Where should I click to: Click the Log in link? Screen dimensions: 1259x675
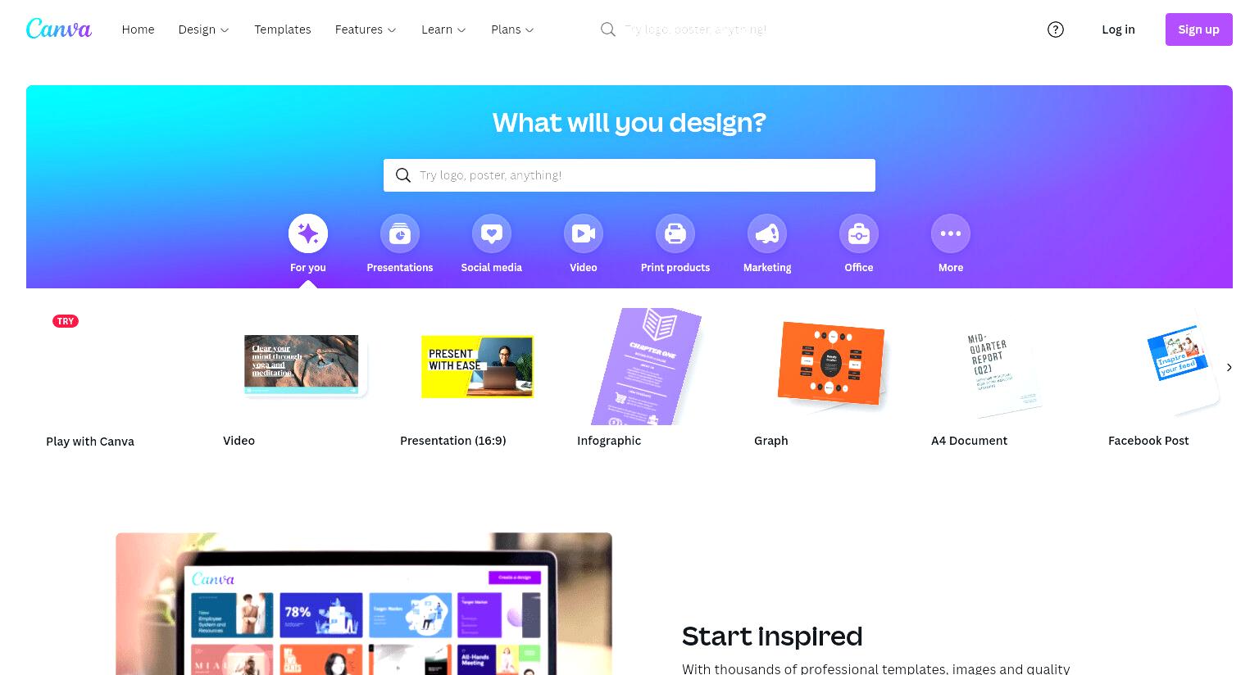1118,29
